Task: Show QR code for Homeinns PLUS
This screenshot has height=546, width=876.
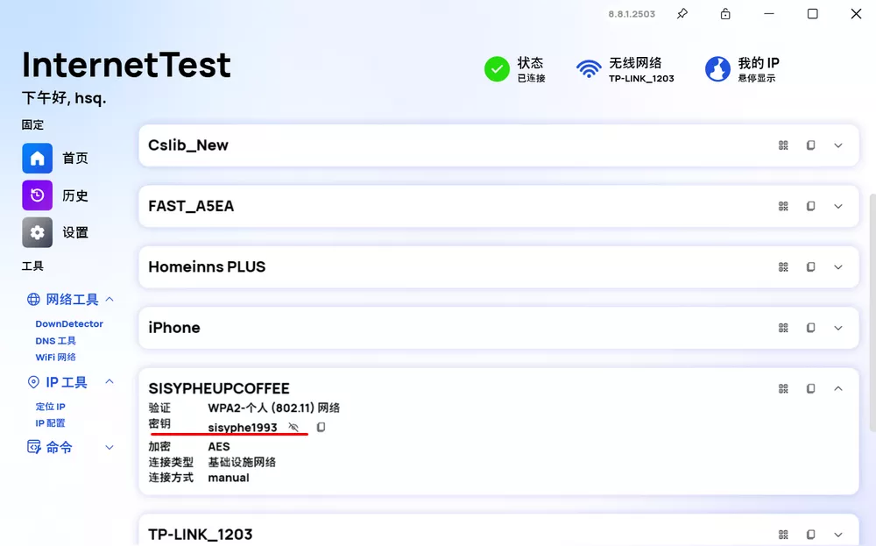Action: coord(783,267)
